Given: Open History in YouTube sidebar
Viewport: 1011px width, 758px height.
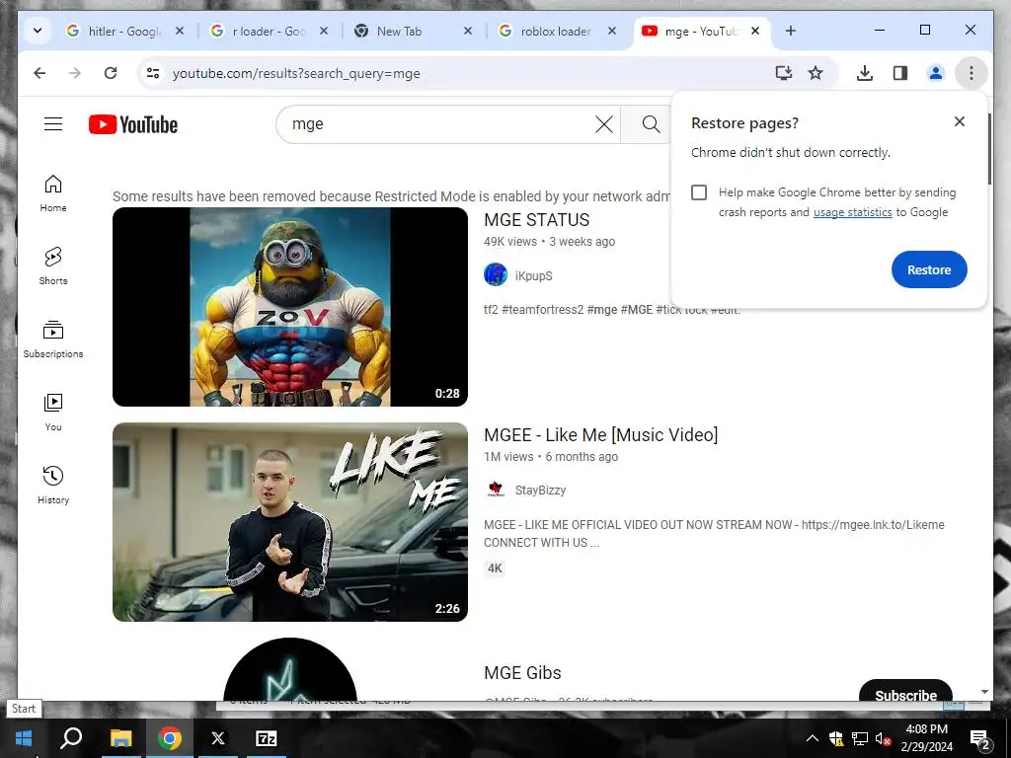Looking at the screenshot, I should pyautogui.click(x=53, y=486).
